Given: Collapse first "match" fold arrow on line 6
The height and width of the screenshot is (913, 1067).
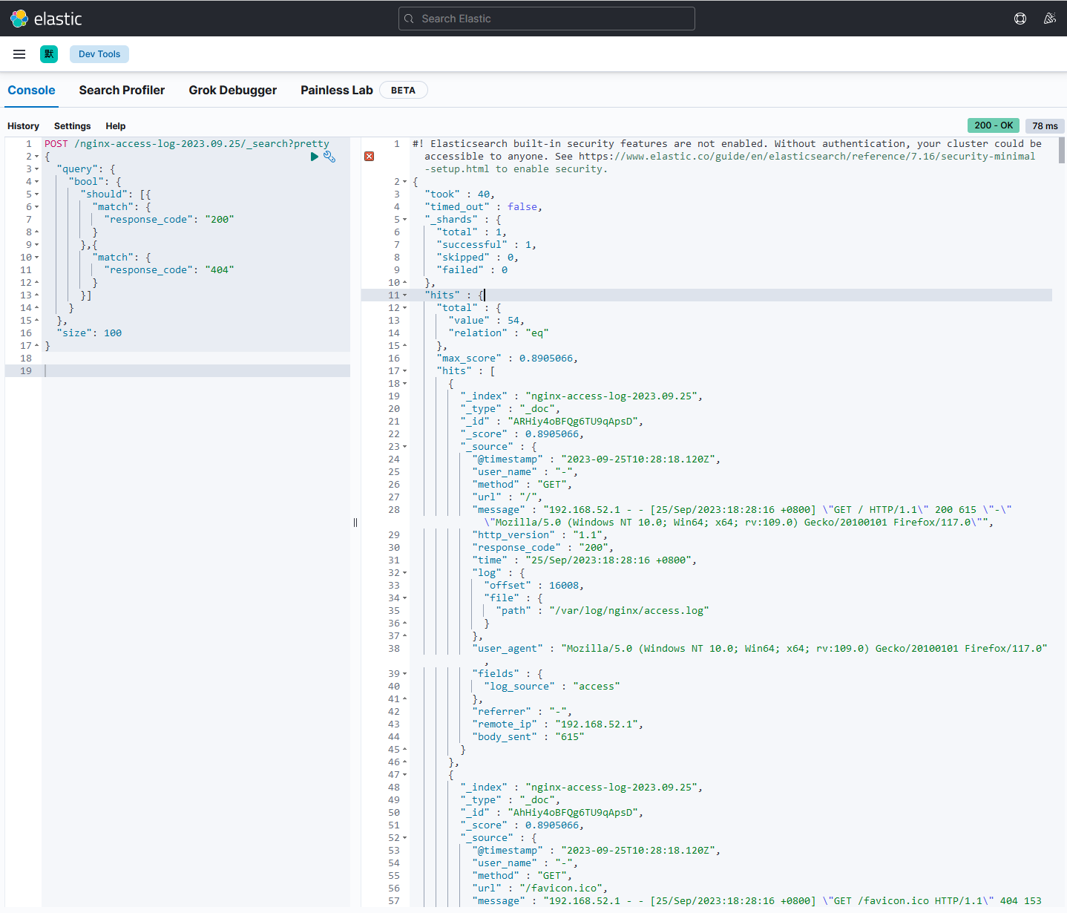Looking at the screenshot, I should click(37, 207).
